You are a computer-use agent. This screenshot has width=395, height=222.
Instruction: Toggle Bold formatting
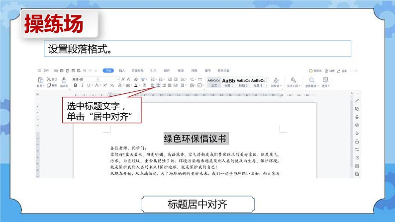(75, 85)
